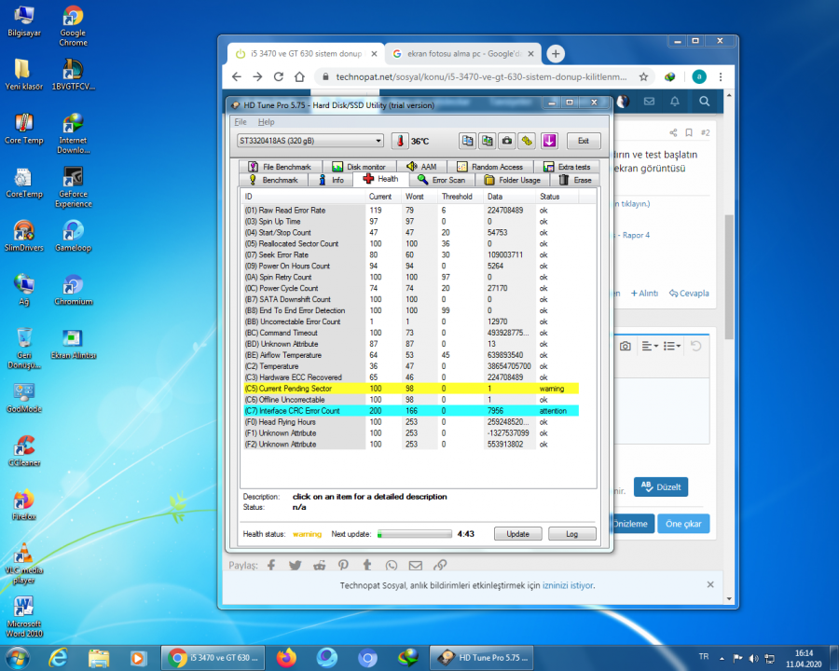
Task: Click the Öne çıkar button
Action: (683, 524)
